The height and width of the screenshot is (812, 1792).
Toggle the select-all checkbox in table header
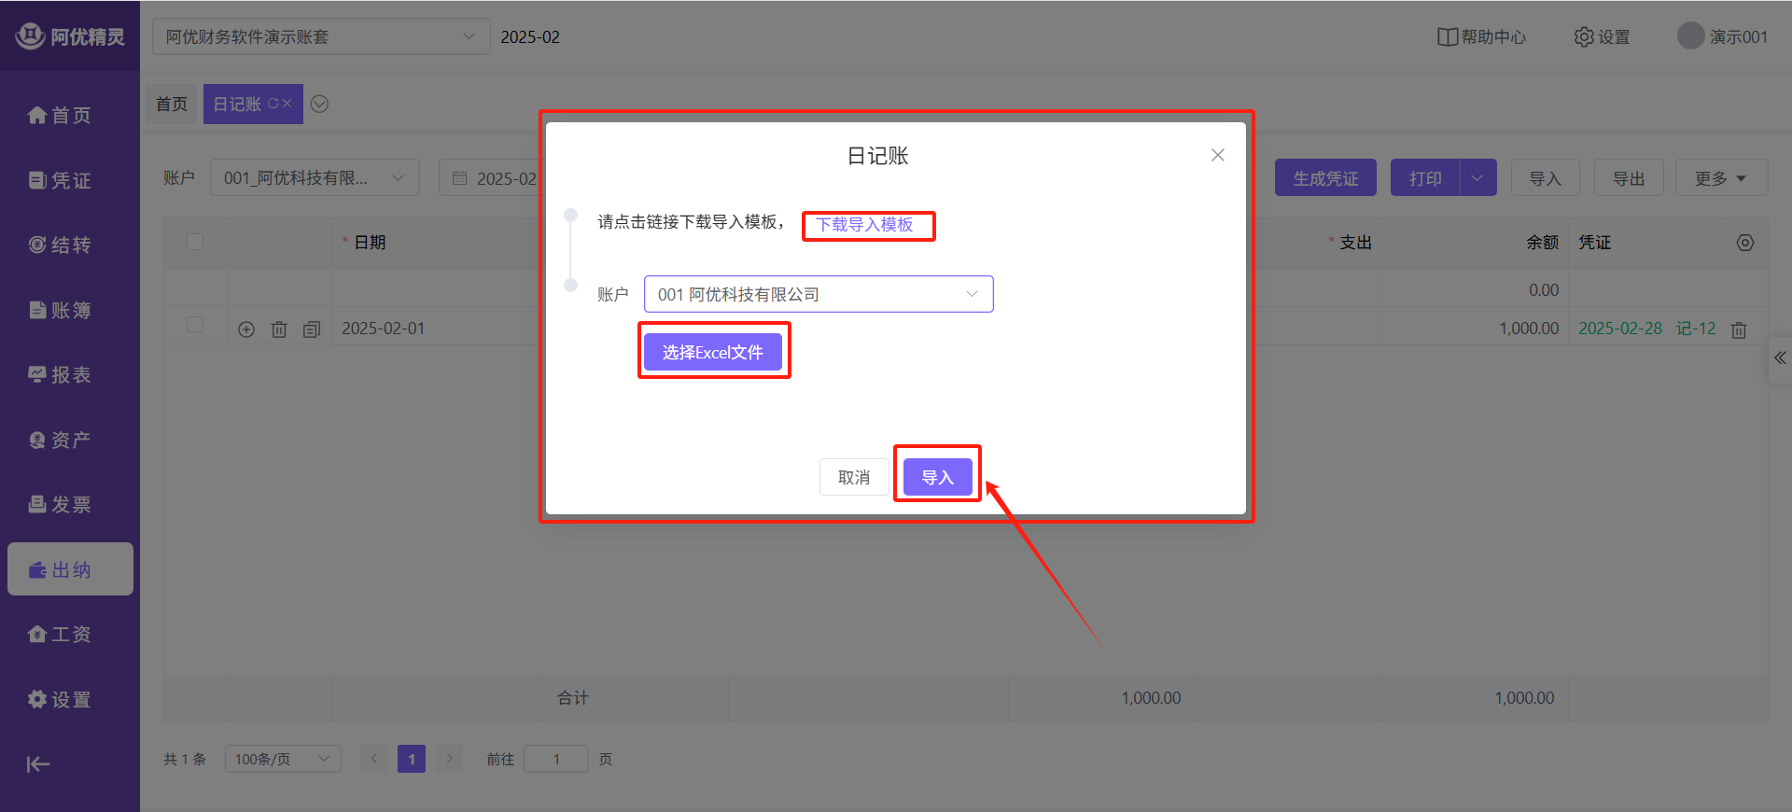click(195, 242)
